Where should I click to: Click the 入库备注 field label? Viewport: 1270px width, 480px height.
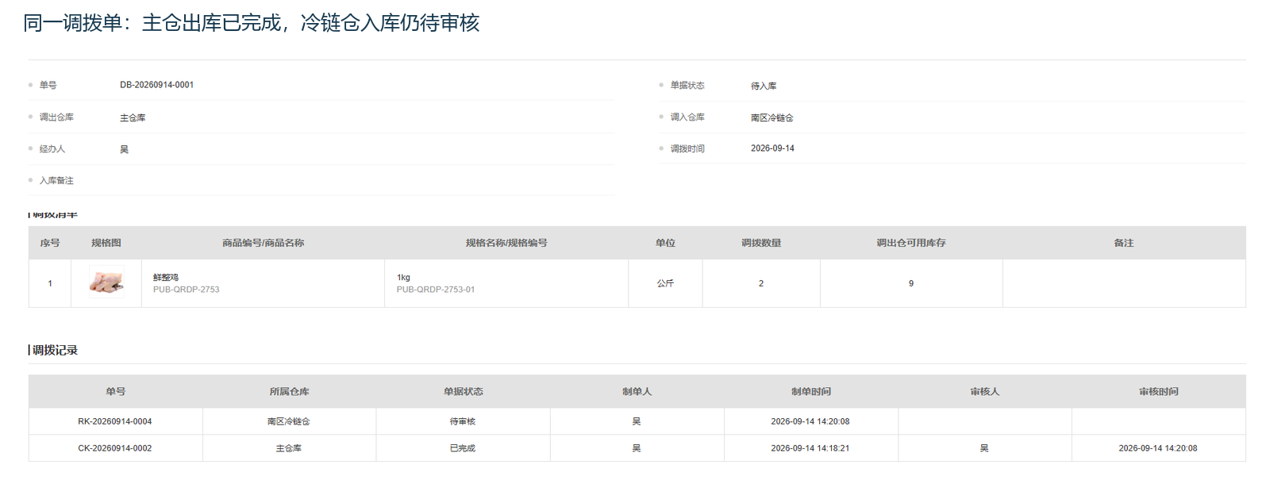(56, 180)
